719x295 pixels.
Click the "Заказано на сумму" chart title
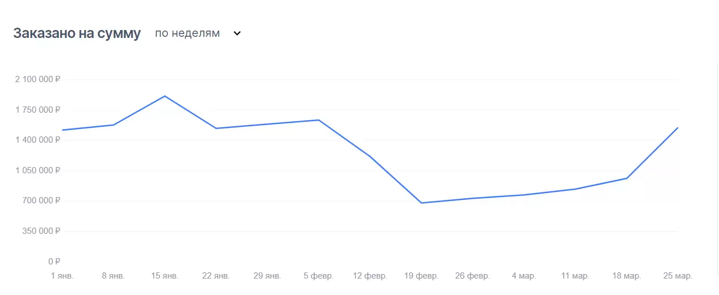point(77,33)
